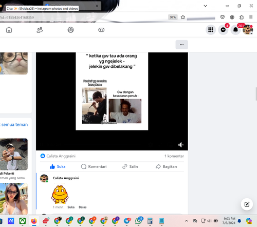The width and height of the screenshot is (257, 227).
Task: Show hidden system tray icons
Action: (x=187, y=221)
